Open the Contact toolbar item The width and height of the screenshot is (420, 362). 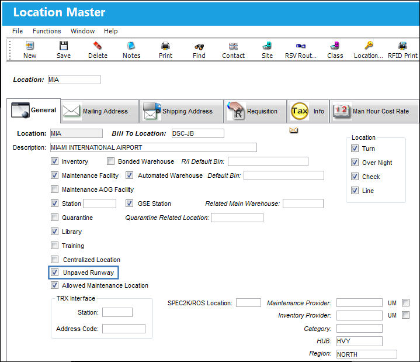point(233,50)
